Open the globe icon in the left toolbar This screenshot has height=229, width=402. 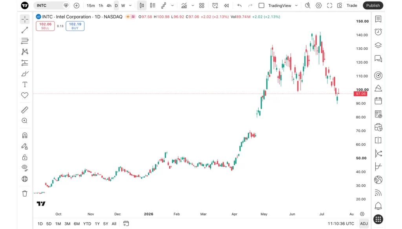coord(25,179)
